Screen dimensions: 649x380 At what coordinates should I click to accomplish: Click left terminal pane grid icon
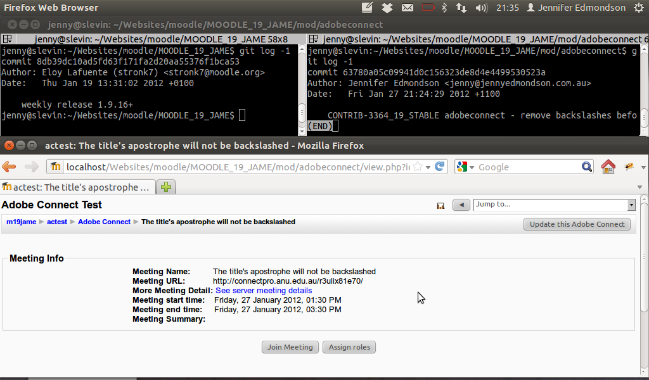click(x=7, y=39)
